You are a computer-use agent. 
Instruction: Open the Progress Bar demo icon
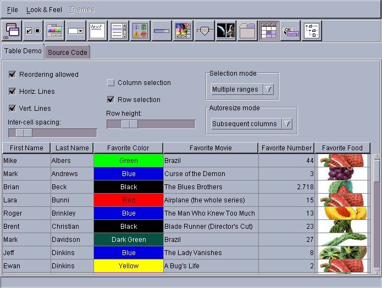click(162, 31)
